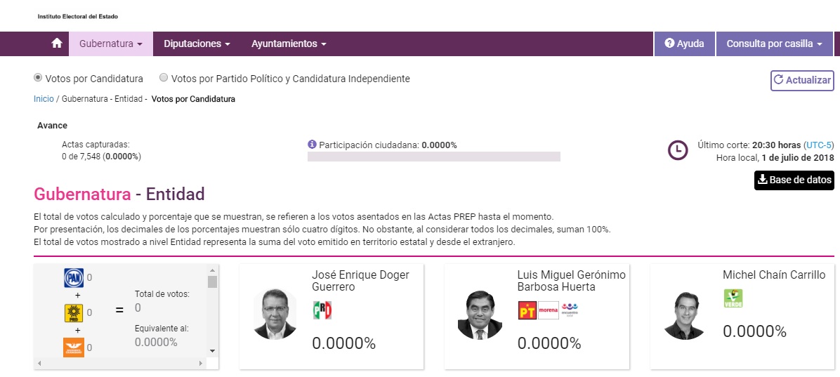
Task: Open the Ayuntamientos menu
Action: coord(289,44)
